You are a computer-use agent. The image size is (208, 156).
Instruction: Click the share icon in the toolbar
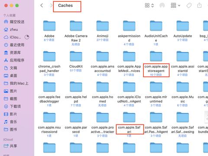pos(199,5)
